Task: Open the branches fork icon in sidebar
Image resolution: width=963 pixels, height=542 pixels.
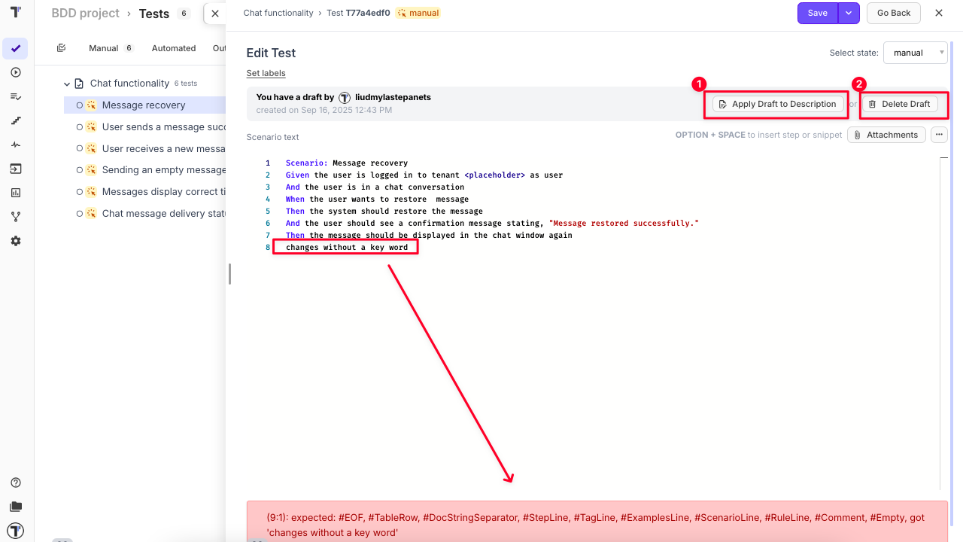Action: click(x=16, y=217)
